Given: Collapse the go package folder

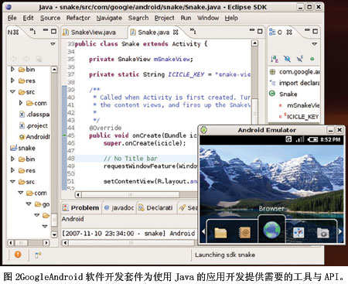Looking at the screenshot, I should point(29,204).
